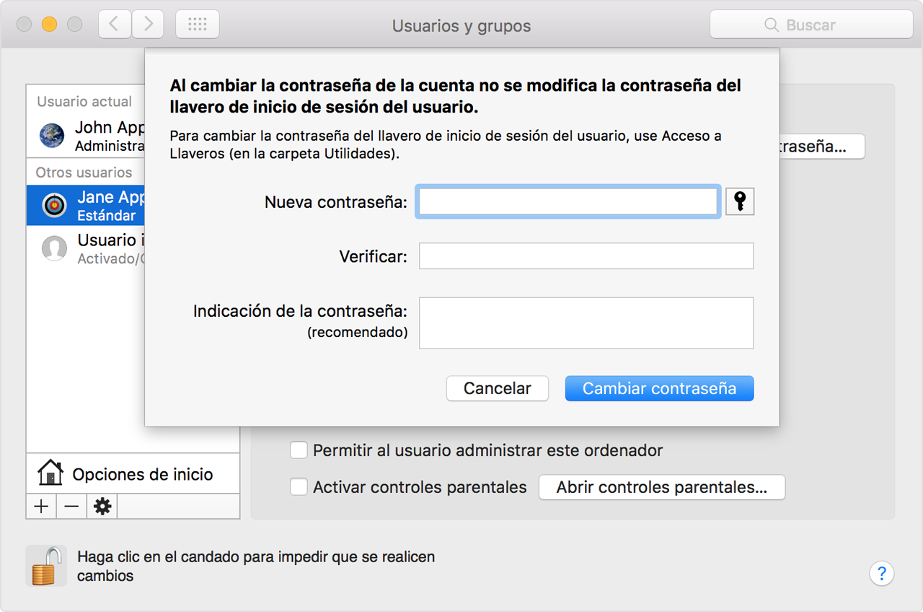Open the gear action menu under the user list
The height and width of the screenshot is (612, 923).
[102, 507]
